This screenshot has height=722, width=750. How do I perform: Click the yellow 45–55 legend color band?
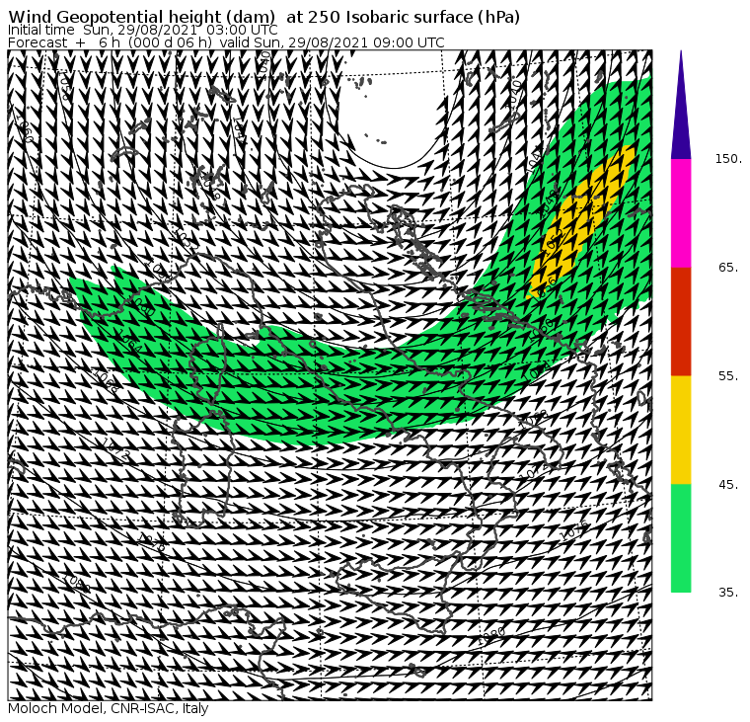pyautogui.click(x=681, y=430)
